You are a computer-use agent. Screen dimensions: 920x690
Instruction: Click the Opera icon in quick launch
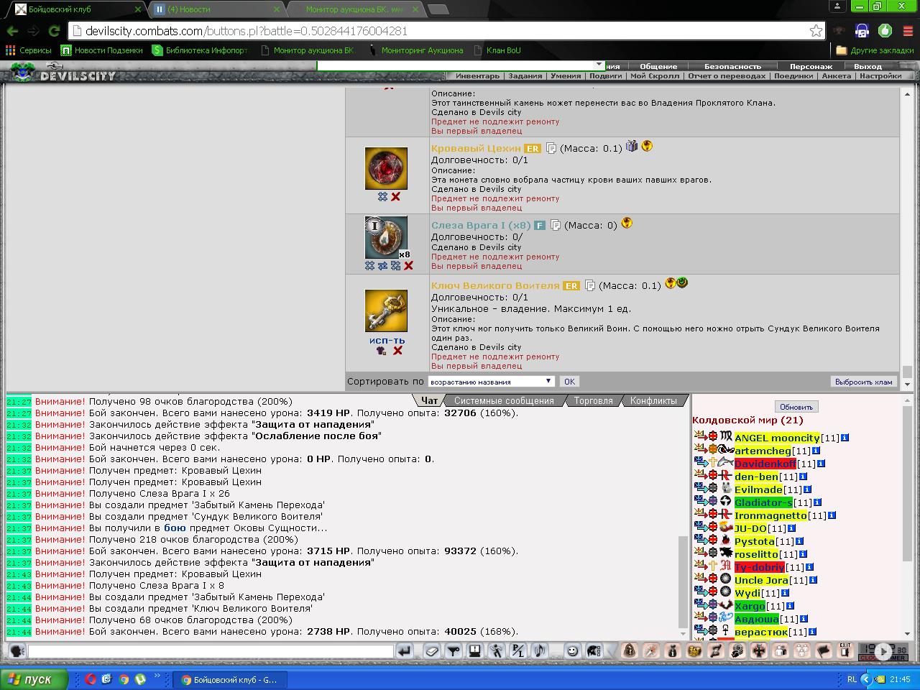[91, 679]
